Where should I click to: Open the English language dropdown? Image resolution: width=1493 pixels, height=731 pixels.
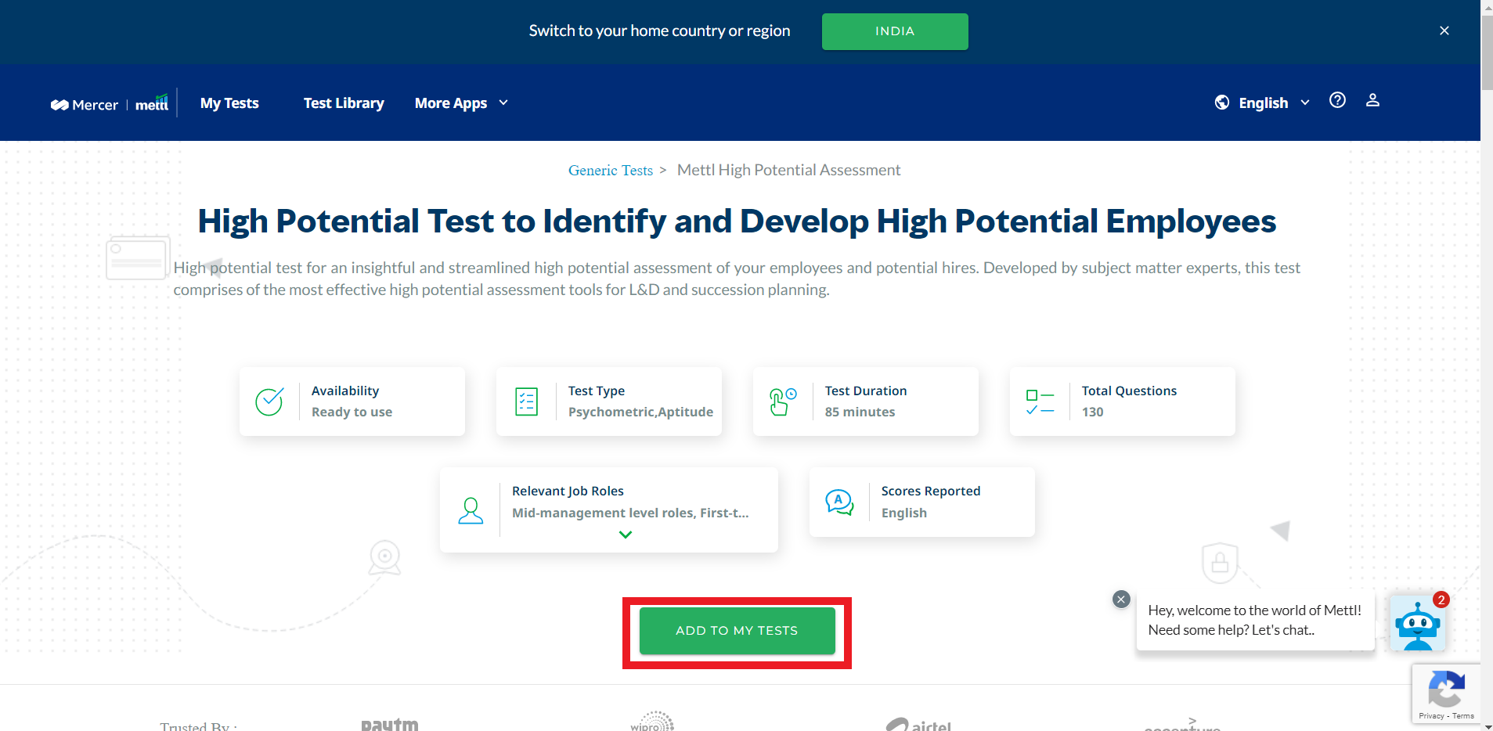tap(1273, 103)
